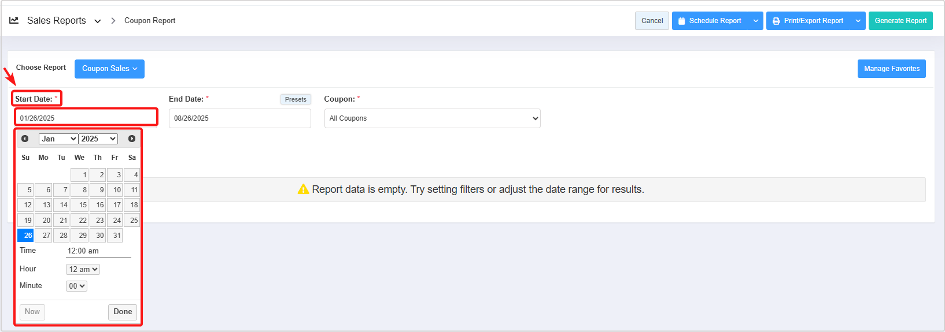Expand the Schedule Report dropdown arrow
Image resolution: width=945 pixels, height=332 pixels.
pos(755,21)
